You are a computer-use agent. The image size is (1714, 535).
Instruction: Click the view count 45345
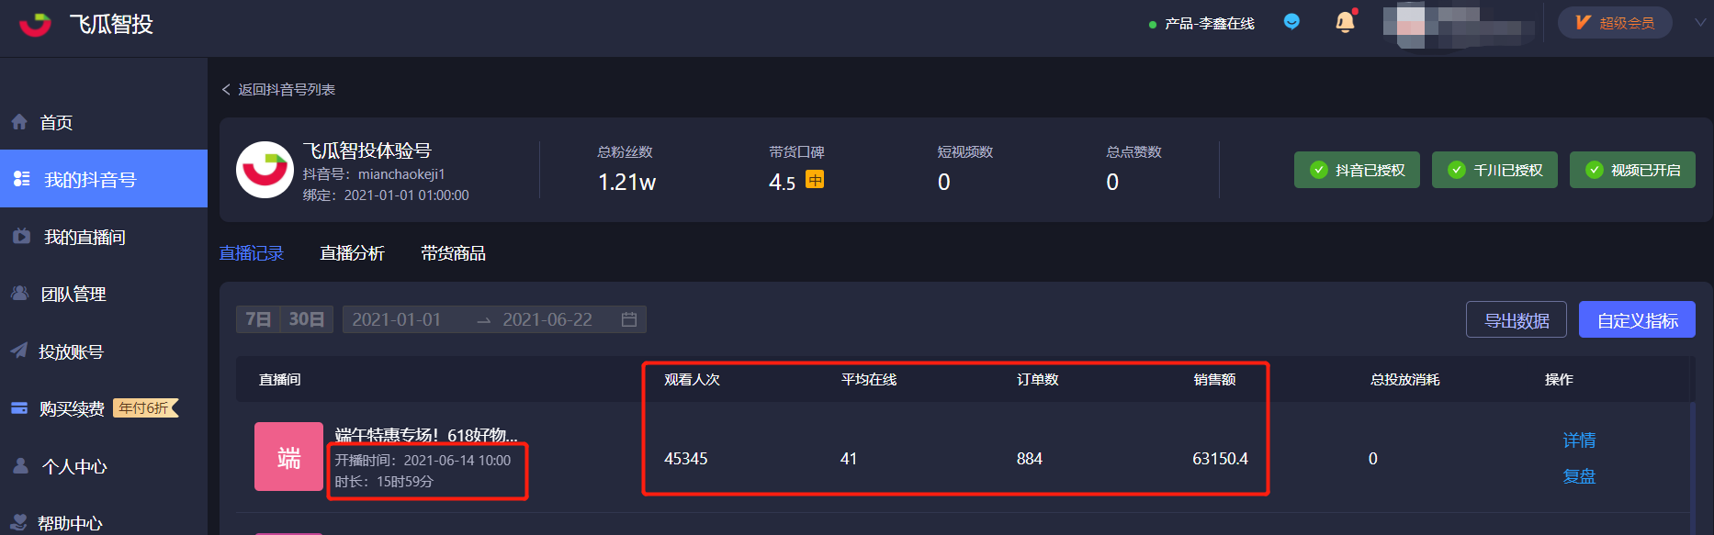(686, 459)
